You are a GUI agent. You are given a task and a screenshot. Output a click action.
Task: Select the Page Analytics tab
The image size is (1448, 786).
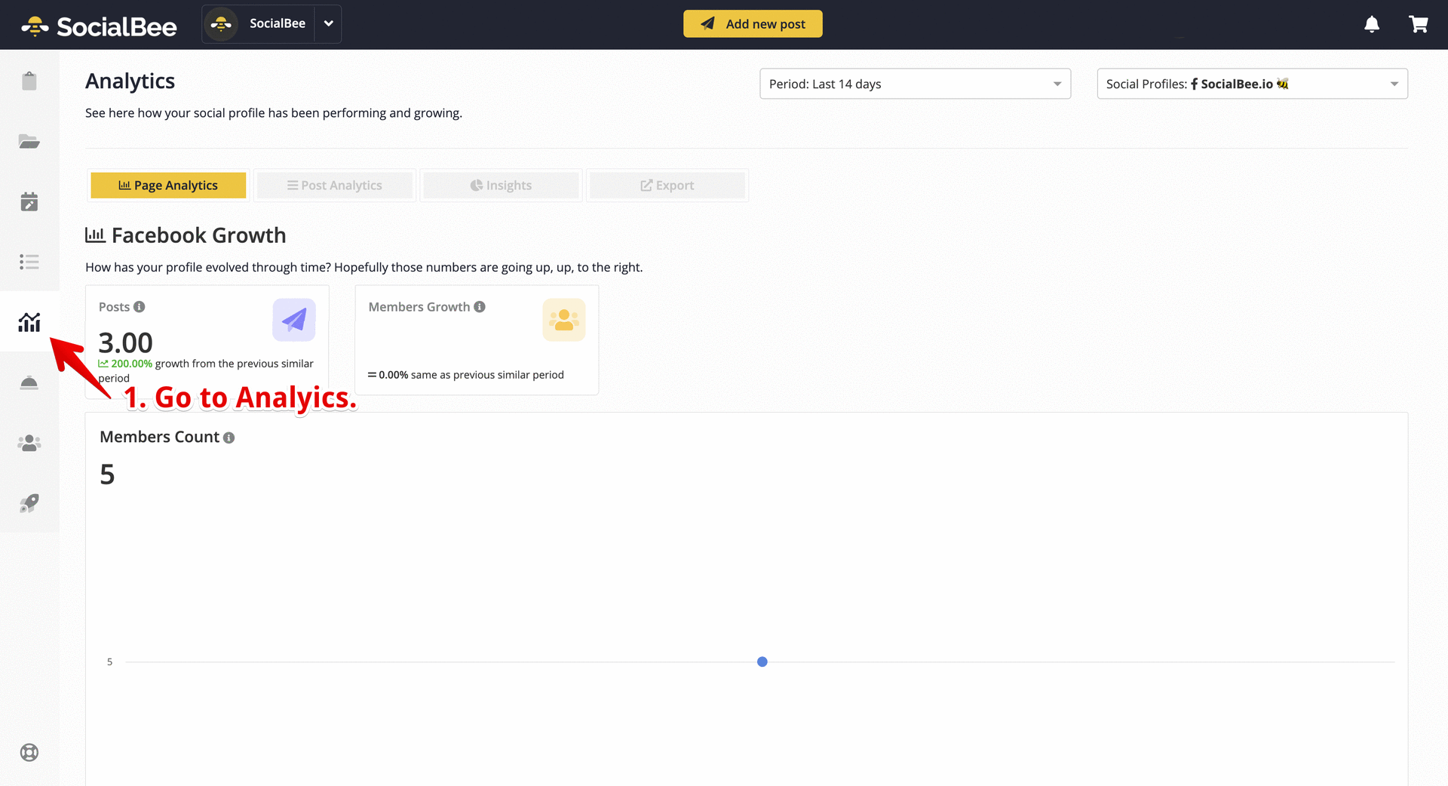click(x=168, y=186)
